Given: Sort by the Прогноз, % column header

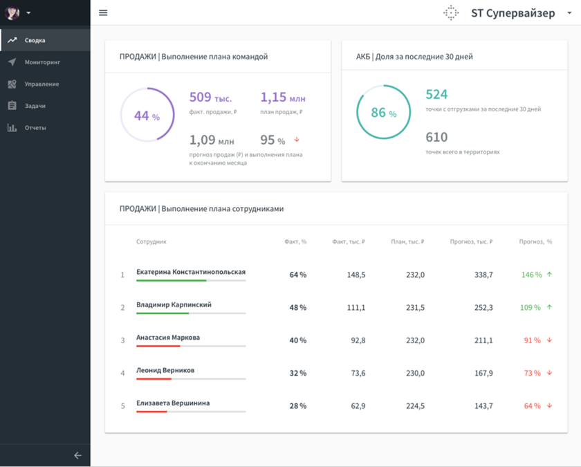Looking at the screenshot, I should tap(535, 242).
